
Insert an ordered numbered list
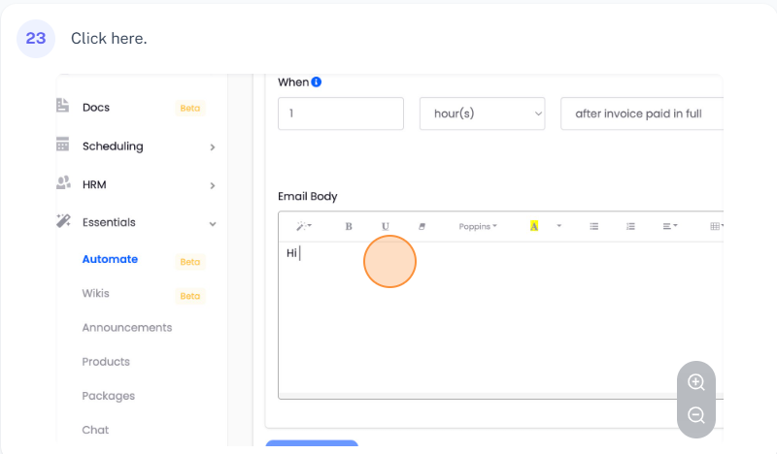click(630, 226)
